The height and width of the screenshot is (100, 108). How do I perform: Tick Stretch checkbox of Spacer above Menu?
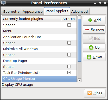tap(69, 25)
